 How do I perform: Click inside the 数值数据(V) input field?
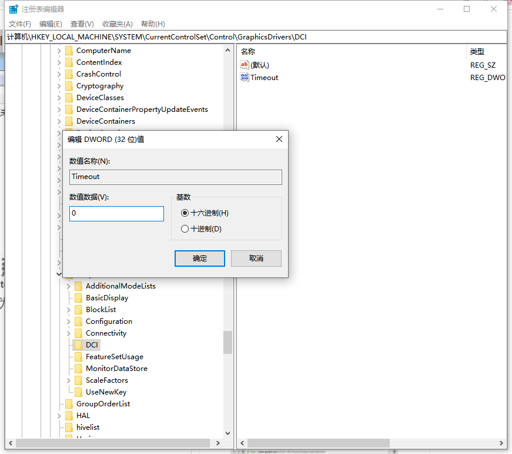[x=116, y=213]
